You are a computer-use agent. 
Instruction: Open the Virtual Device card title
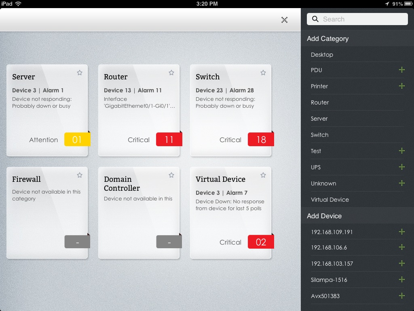click(220, 179)
